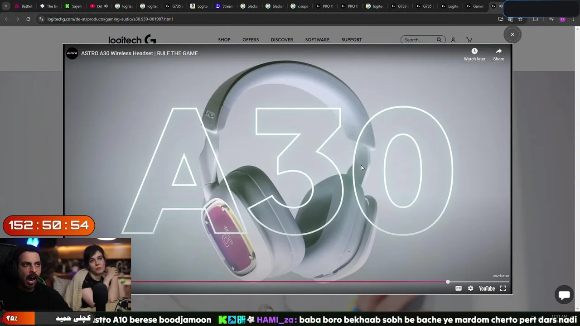Open the video settings gear
Image resolution: width=580 pixels, height=326 pixels.
click(470, 288)
